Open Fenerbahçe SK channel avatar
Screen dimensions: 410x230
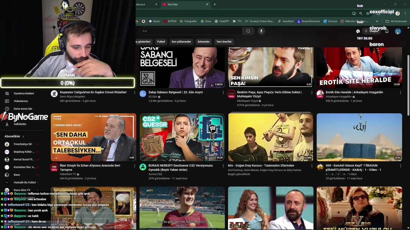tap(7, 144)
